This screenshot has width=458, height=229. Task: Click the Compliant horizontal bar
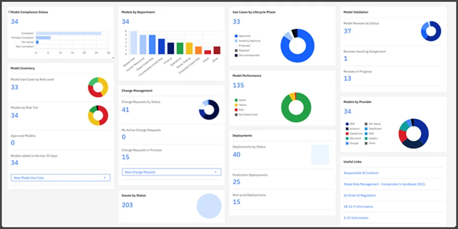tap(68, 33)
